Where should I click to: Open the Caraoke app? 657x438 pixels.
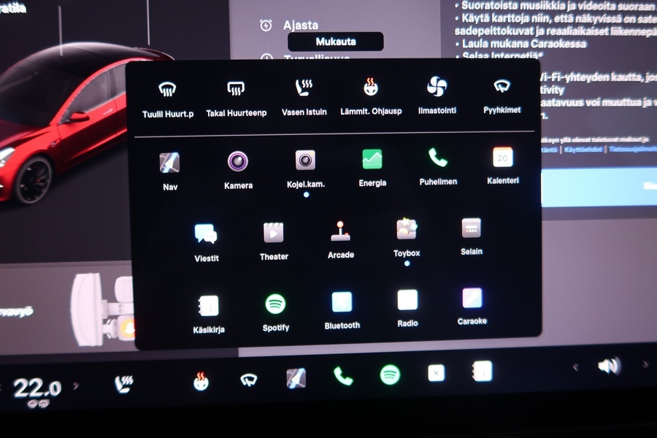tap(472, 299)
